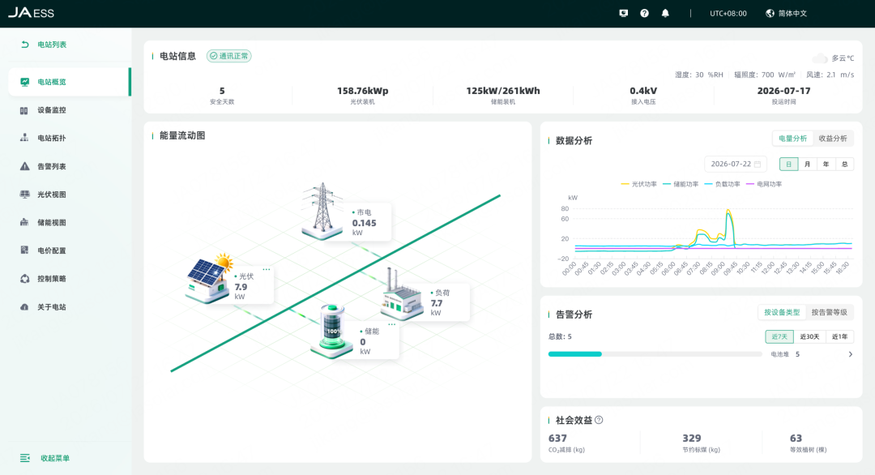
Task: Select 近7天 alarm range
Action: point(779,336)
